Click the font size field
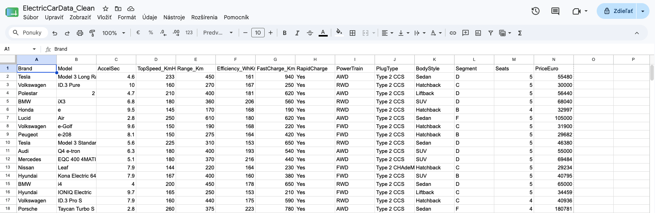The height and width of the screenshot is (213, 655). (258, 33)
